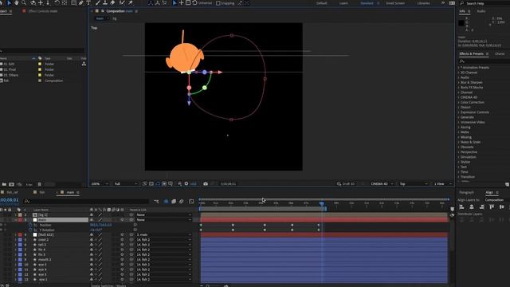
Task: Toggle the Snapping checkbox
Action: click(218, 3)
